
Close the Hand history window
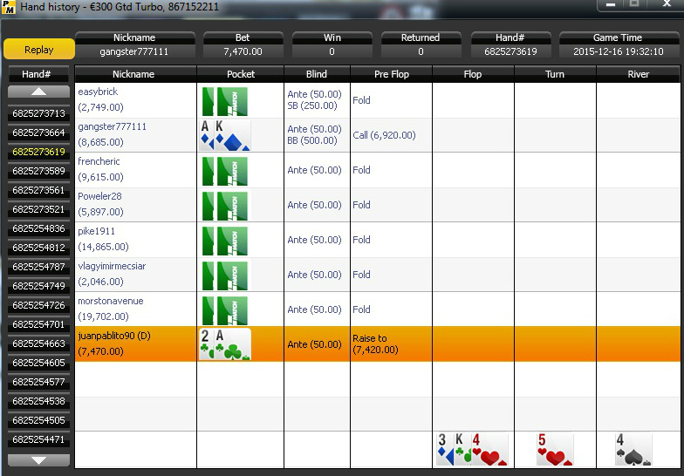tap(667, 3)
